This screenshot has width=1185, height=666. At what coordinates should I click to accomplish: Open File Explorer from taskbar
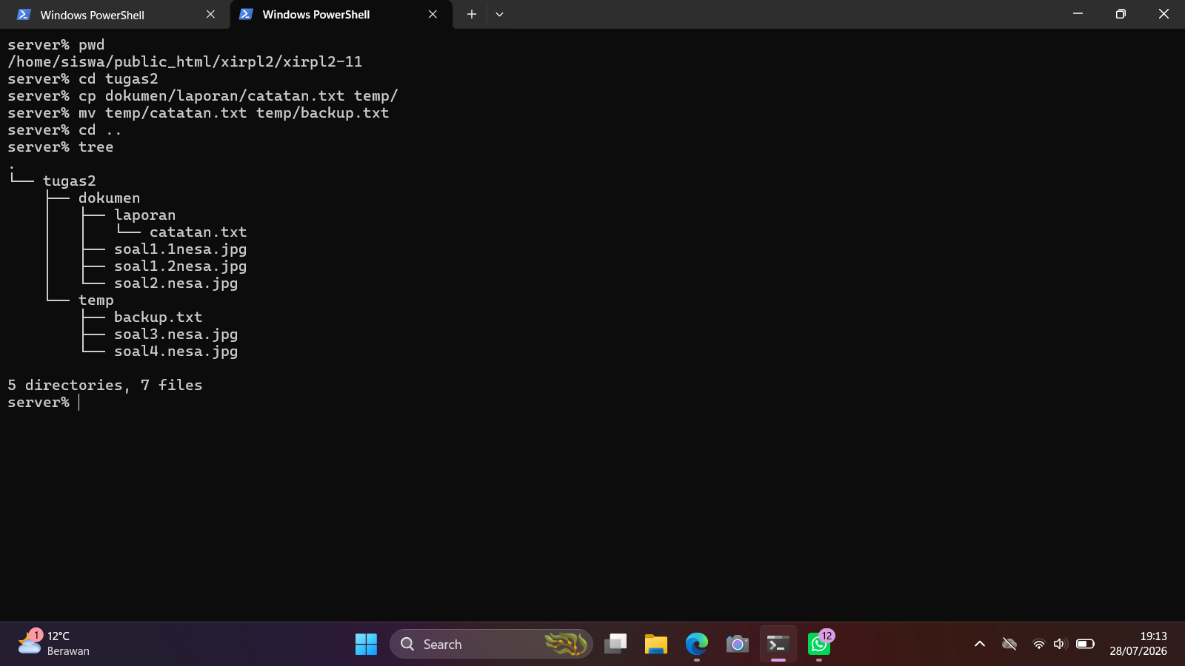[656, 645]
